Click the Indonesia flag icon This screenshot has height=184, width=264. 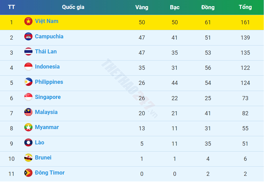pyautogui.click(x=28, y=67)
